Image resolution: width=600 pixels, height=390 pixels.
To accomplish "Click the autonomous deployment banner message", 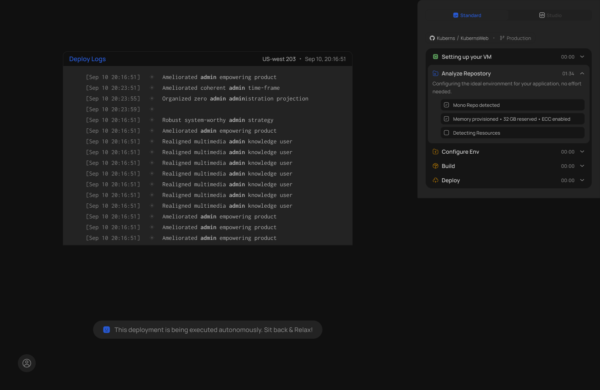I will pyautogui.click(x=213, y=330).
